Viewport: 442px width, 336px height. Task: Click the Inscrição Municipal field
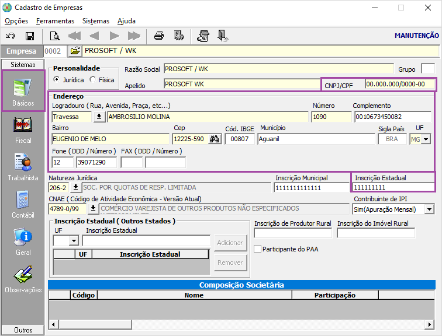pyautogui.click(x=312, y=187)
